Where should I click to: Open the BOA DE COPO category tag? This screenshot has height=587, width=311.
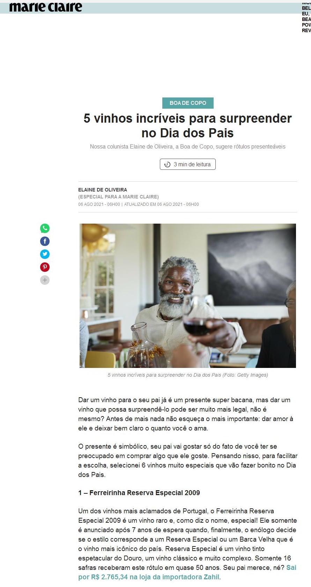pos(188,103)
